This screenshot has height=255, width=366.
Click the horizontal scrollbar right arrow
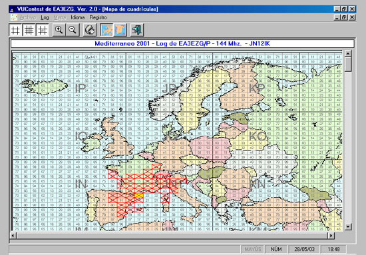click(331, 236)
